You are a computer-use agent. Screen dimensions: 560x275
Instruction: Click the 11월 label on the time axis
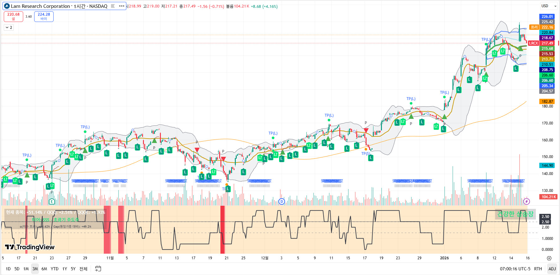click(110, 258)
